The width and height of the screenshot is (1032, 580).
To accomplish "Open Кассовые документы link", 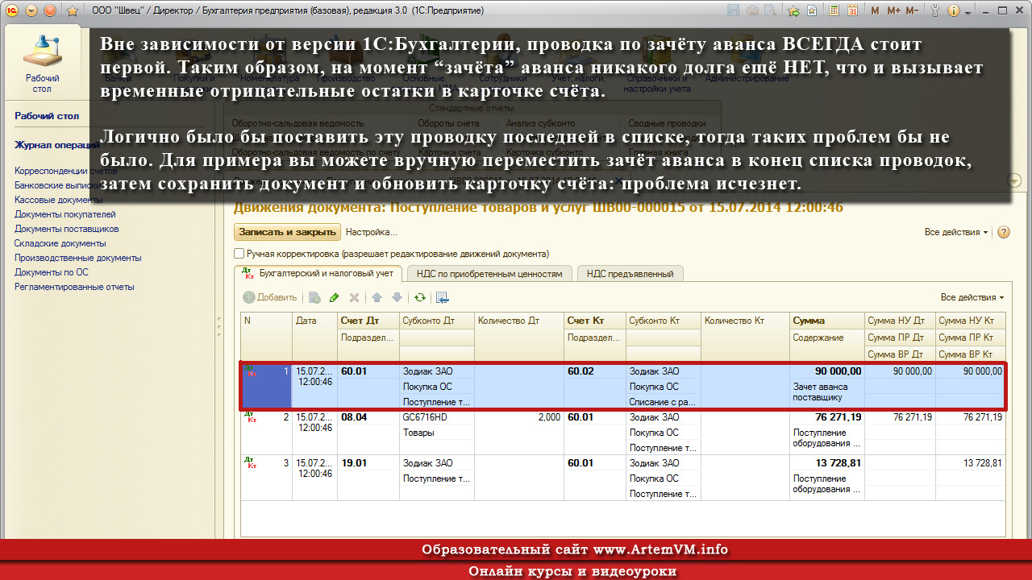I will (56, 200).
